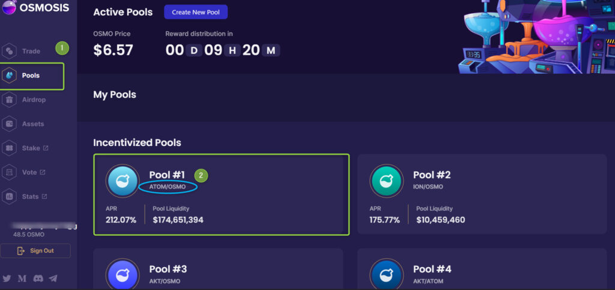Open the Medium social link
This screenshot has height=290, width=615.
point(22,278)
